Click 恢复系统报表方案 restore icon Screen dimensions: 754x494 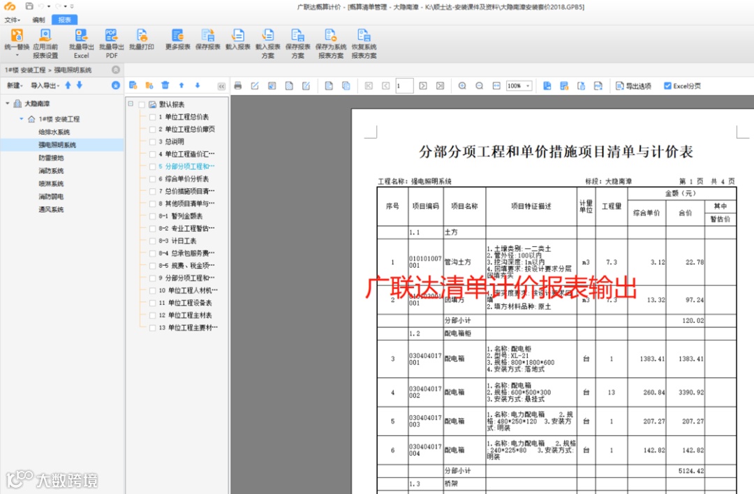click(364, 36)
